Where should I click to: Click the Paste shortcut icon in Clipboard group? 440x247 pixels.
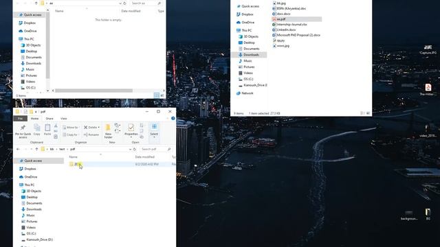[56, 137]
